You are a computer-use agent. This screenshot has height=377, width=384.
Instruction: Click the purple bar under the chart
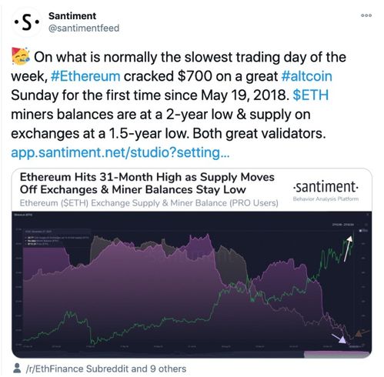(x=337, y=355)
